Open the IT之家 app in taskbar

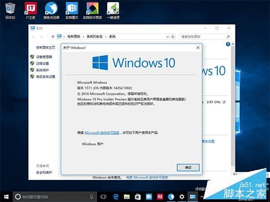[x=160, y=197]
